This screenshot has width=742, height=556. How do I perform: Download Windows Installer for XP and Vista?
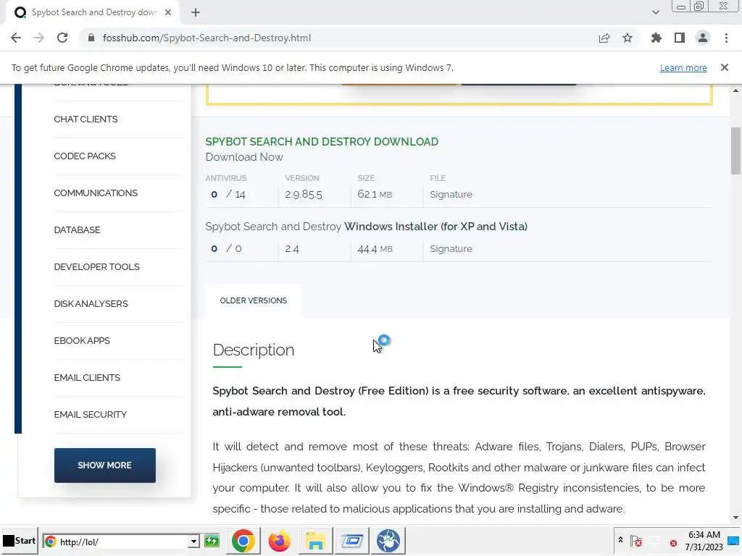pos(366,227)
